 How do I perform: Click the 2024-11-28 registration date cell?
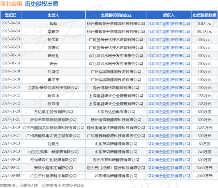click(x=10, y=111)
